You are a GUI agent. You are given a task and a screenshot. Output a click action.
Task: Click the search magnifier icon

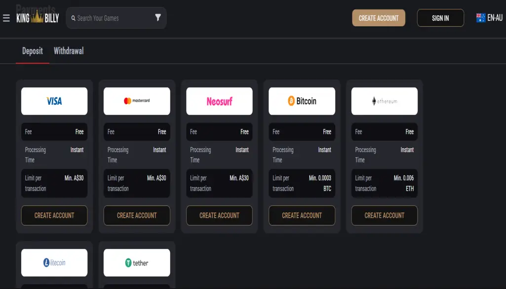click(x=74, y=18)
